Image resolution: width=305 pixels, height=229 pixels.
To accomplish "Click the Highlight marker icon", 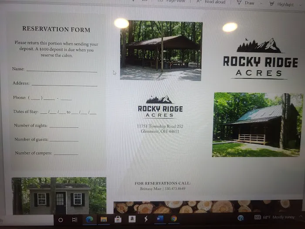I will coord(272,3).
